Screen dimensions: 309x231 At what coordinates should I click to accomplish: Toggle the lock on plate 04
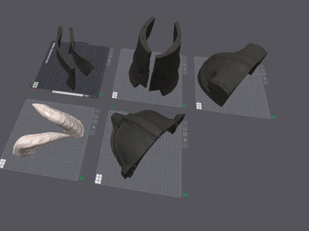point(94,127)
